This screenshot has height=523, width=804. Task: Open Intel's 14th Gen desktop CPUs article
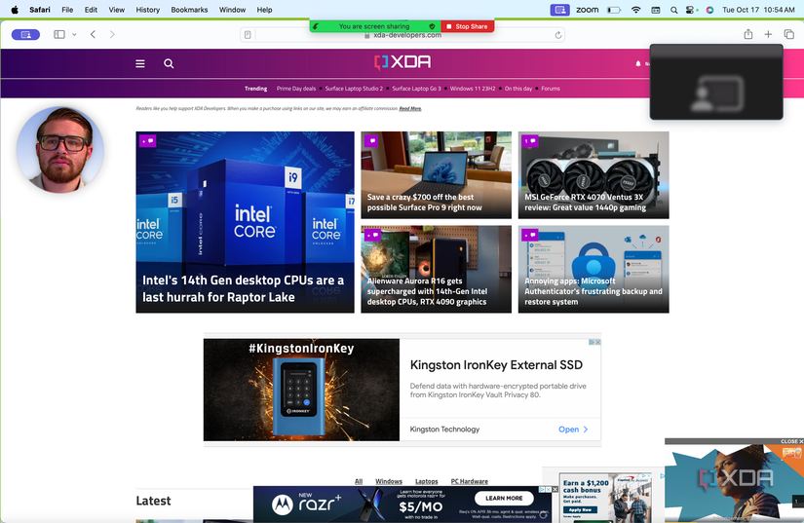245,222
